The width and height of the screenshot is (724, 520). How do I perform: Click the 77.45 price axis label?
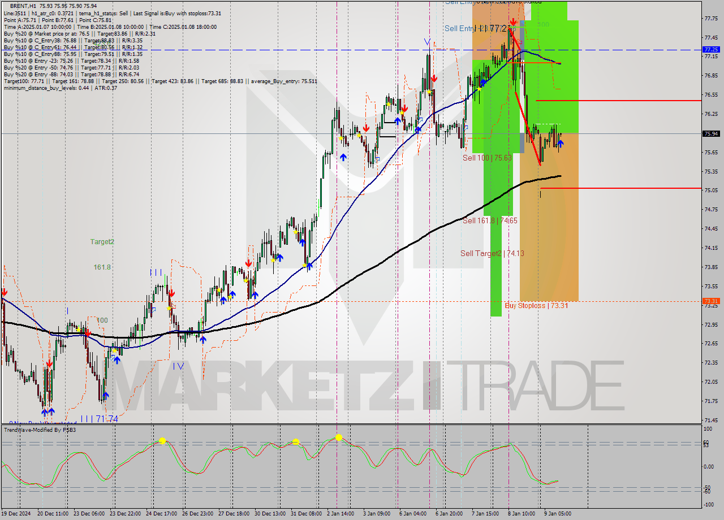pos(712,38)
